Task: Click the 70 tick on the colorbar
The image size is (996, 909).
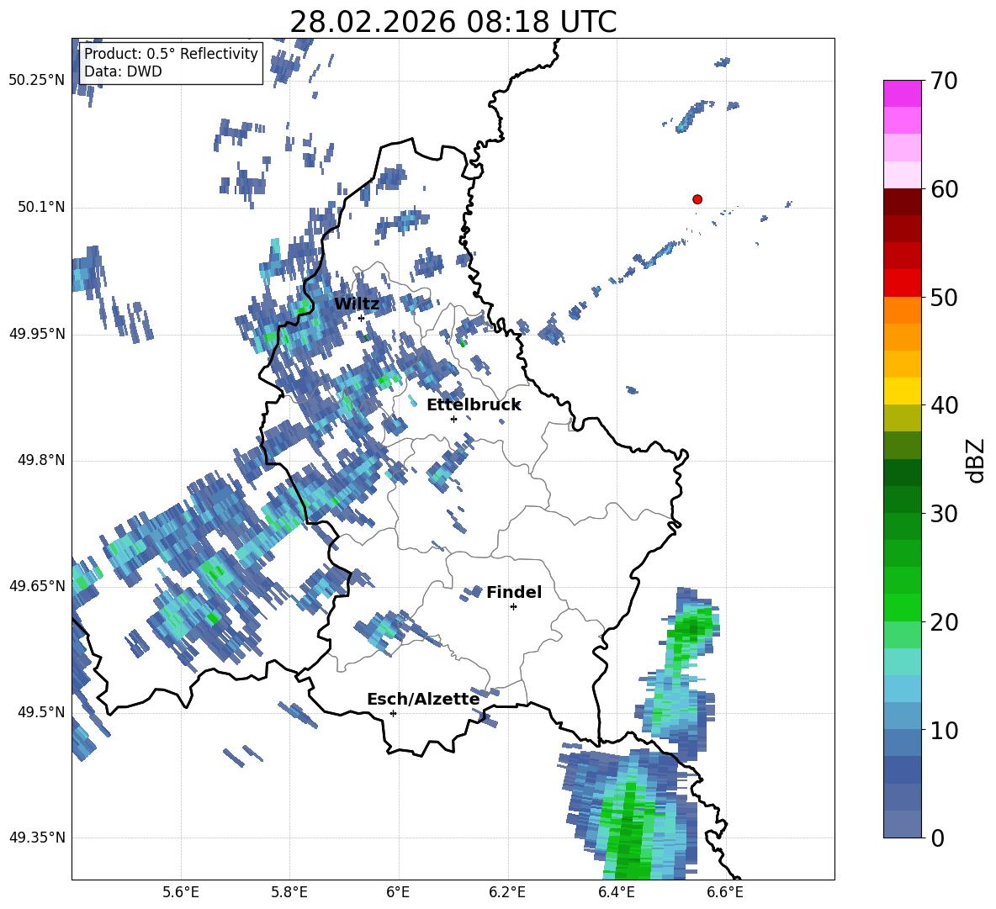Action: click(944, 81)
